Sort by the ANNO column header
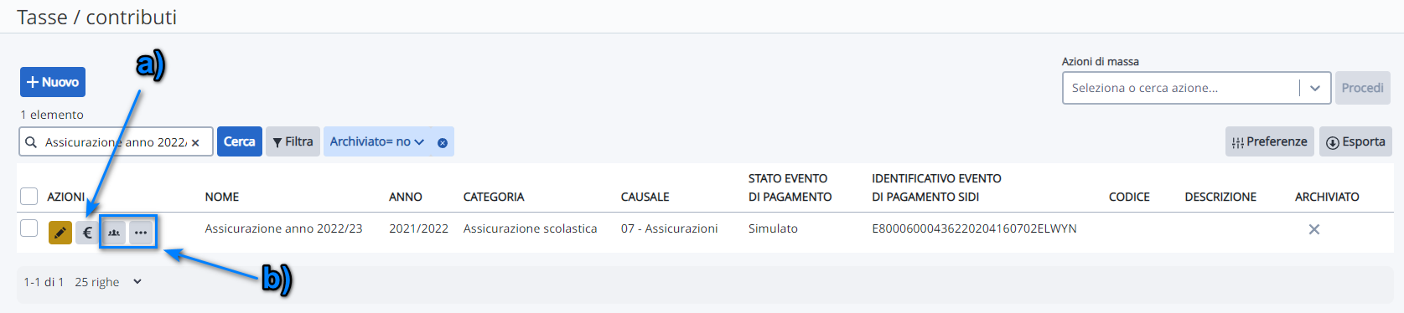The image size is (1404, 313). tap(406, 197)
